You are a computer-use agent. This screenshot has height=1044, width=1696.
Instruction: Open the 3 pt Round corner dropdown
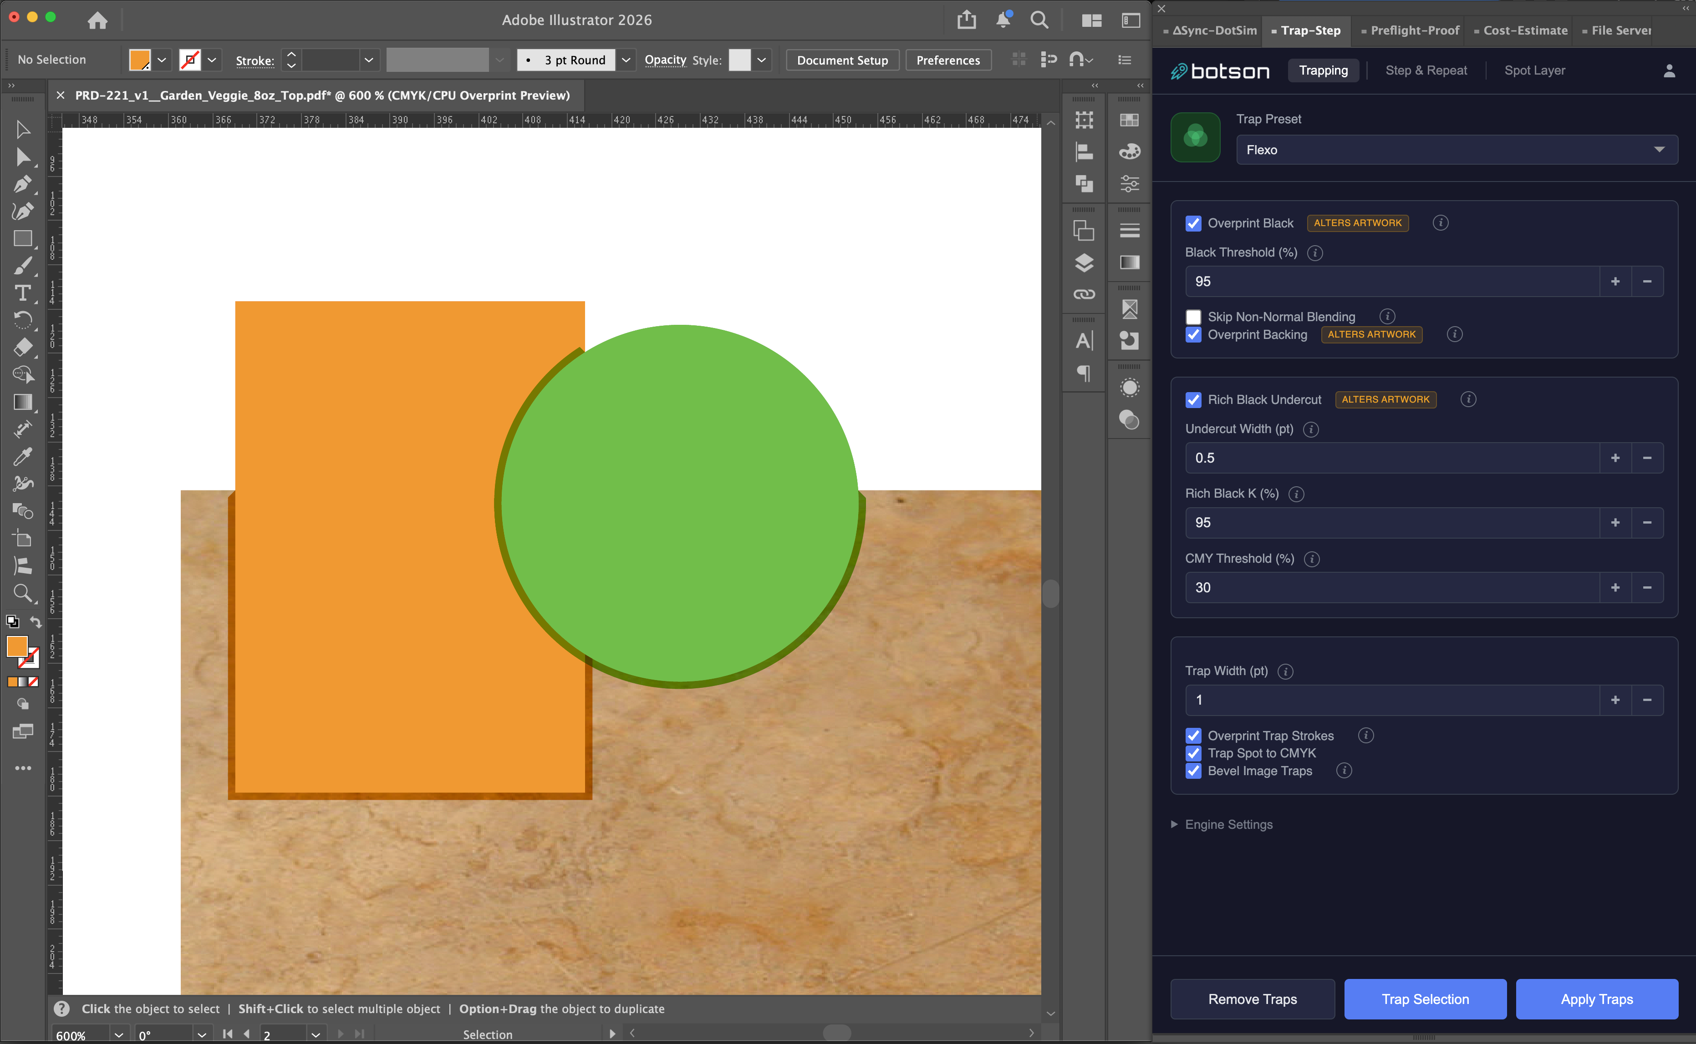pos(626,60)
